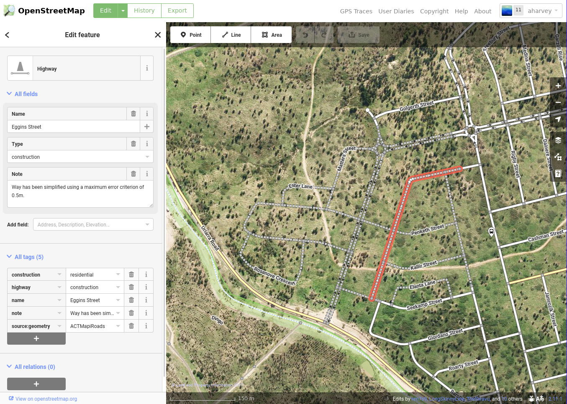
Task: Collapse the All relations (0) section
Action: tap(31, 367)
